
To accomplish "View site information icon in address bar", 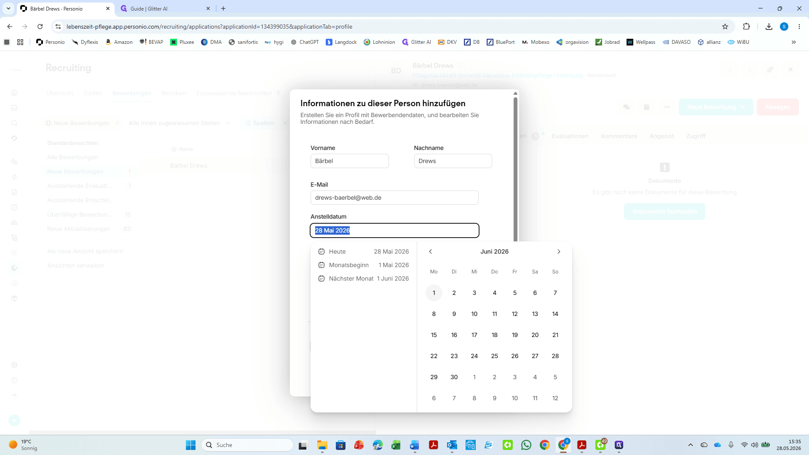I will click(x=58, y=27).
